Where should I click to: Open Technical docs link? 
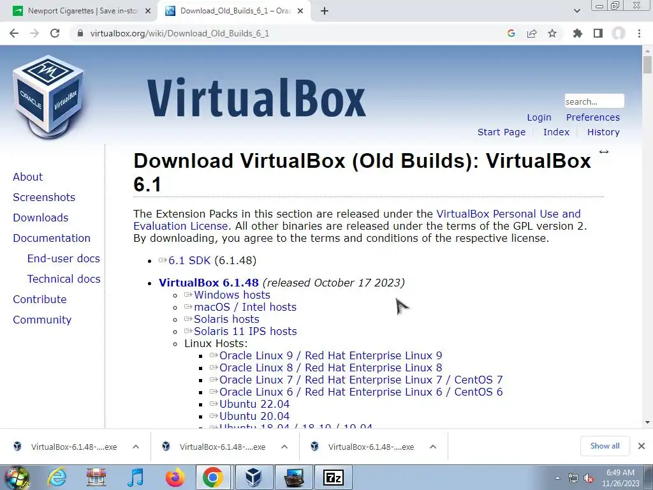(64, 279)
